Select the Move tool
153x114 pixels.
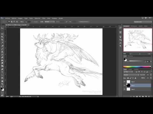(x=2, y=28)
